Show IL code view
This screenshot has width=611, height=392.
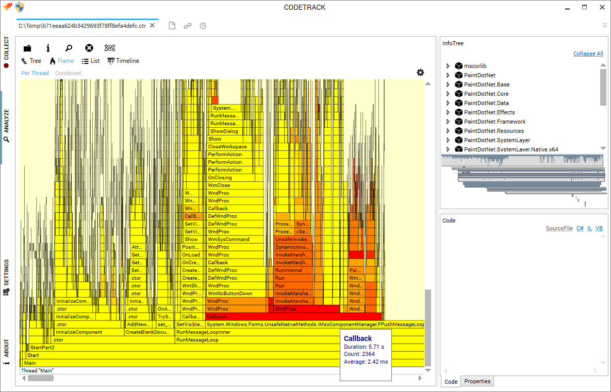point(589,229)
